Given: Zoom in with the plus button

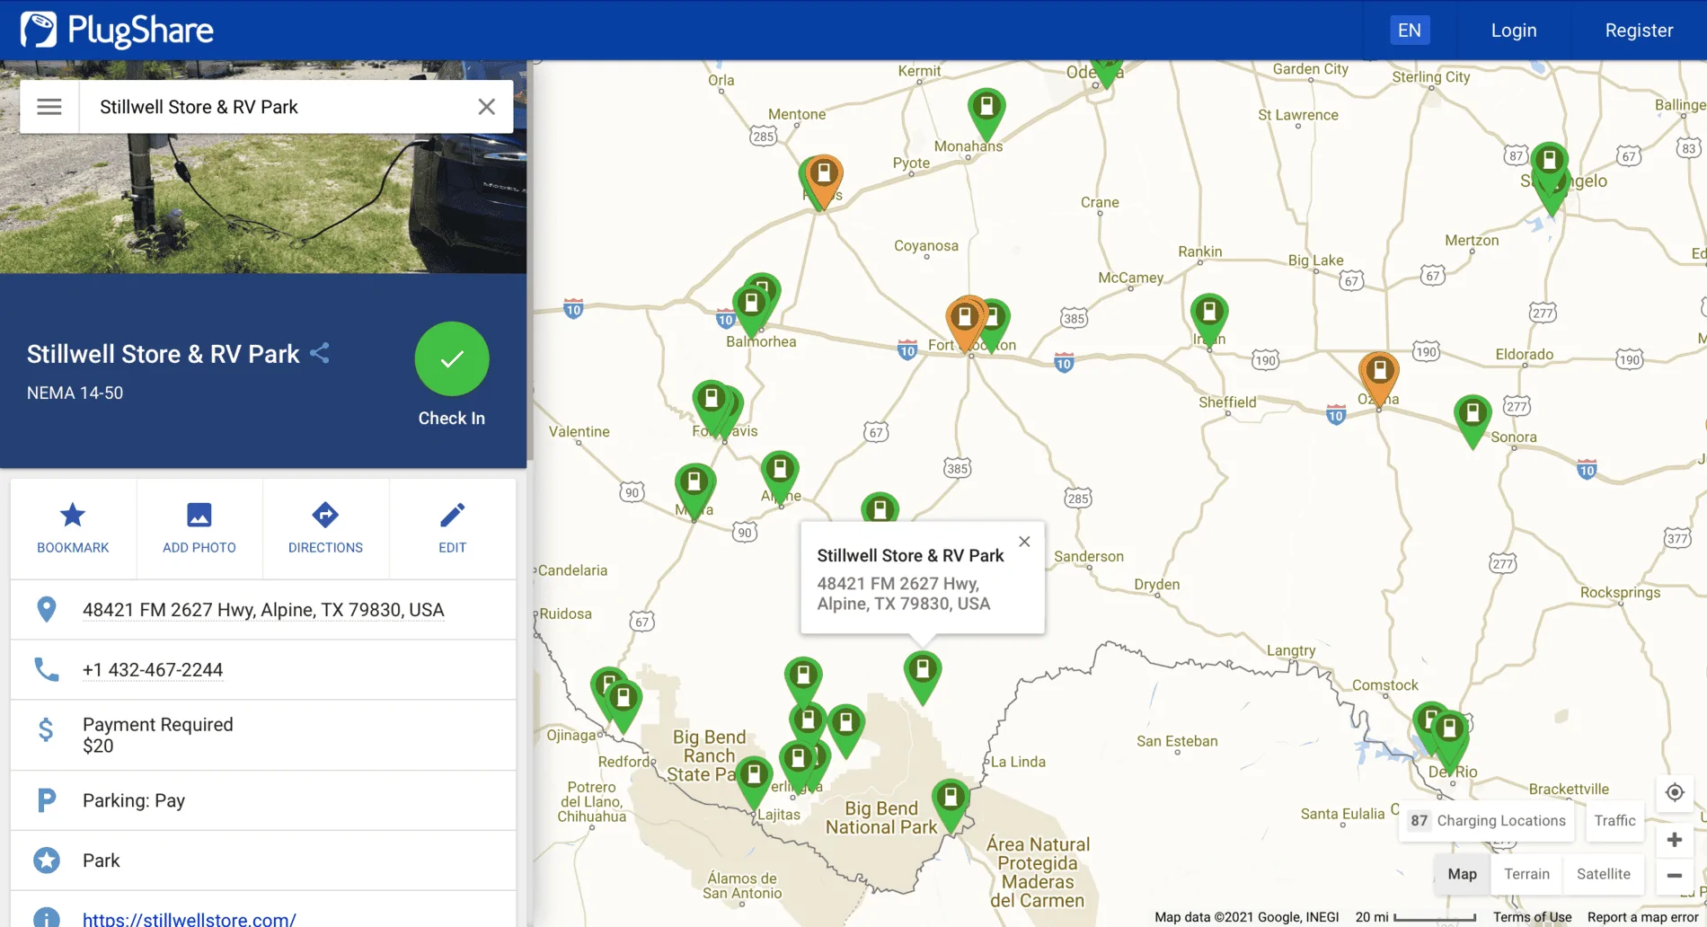Looking at the screenshot, I should [1675, 840].
